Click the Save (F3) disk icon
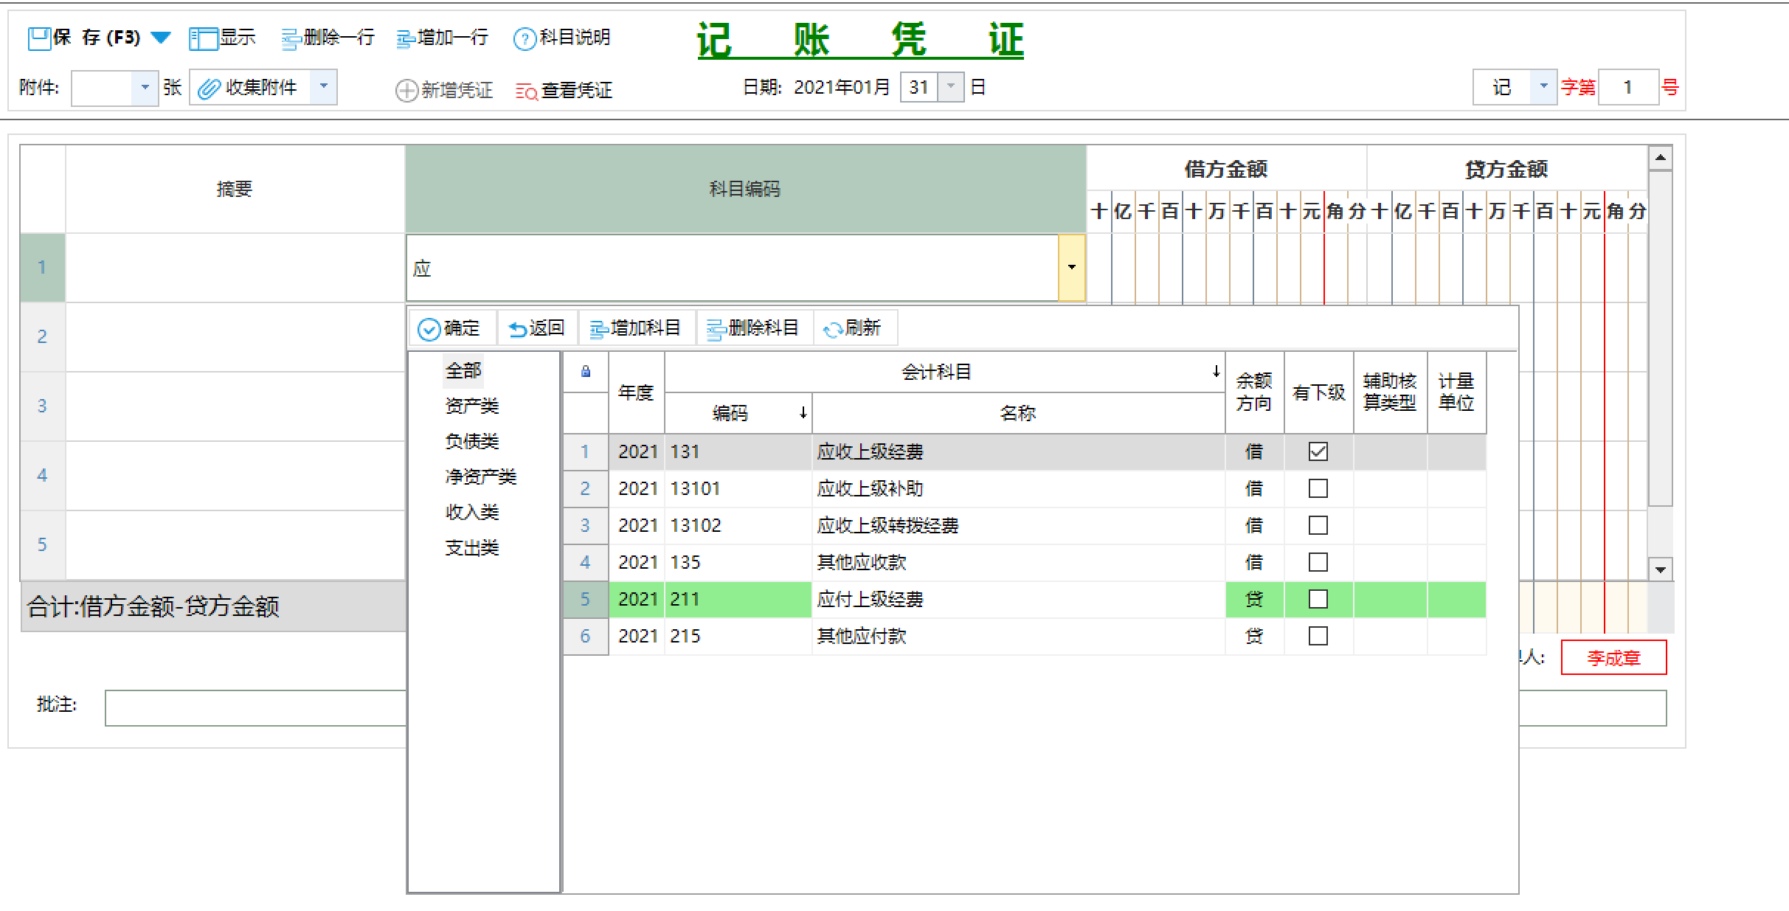Viewport: 1789px width, 911px height. (38, 38)
